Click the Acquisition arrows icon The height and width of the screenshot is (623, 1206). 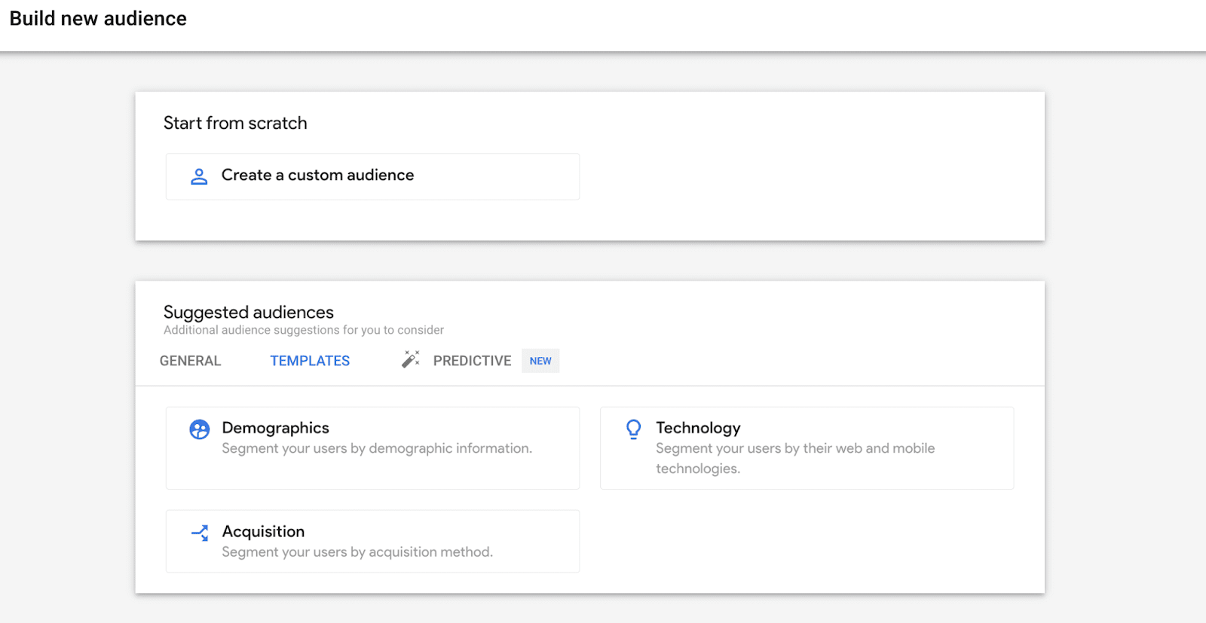click(200, 533)
